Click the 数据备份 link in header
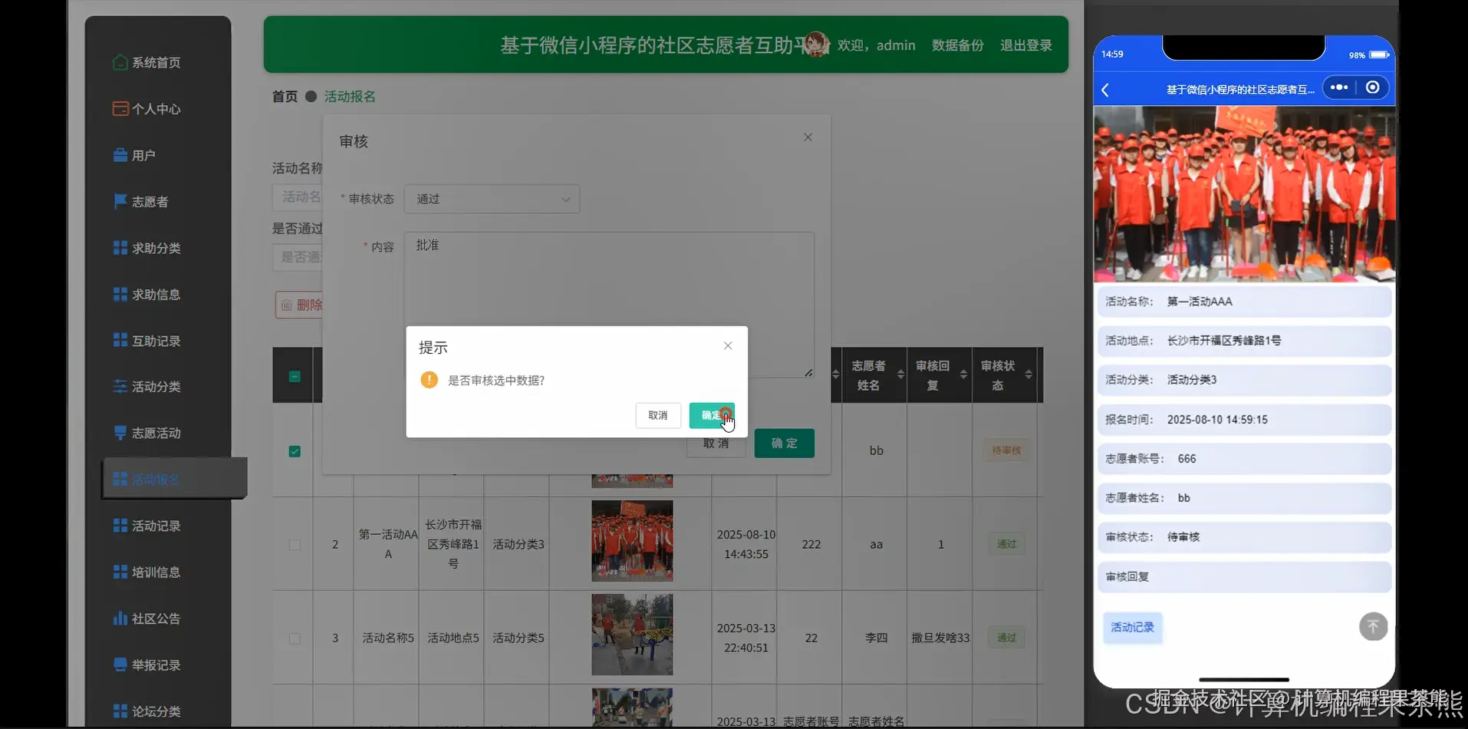The width and height of the screenshot is (1468, 729). pyautogui.click(x=956, y=45)
